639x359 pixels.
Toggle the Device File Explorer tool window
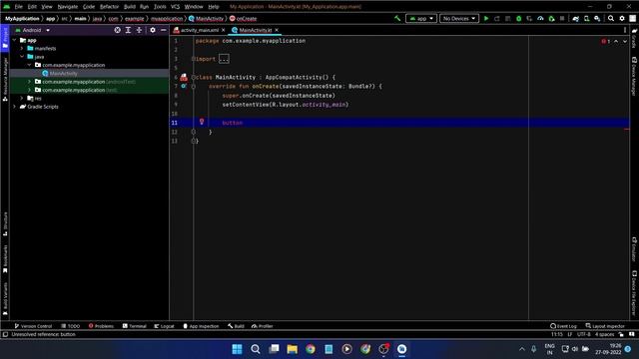[634, 292]
